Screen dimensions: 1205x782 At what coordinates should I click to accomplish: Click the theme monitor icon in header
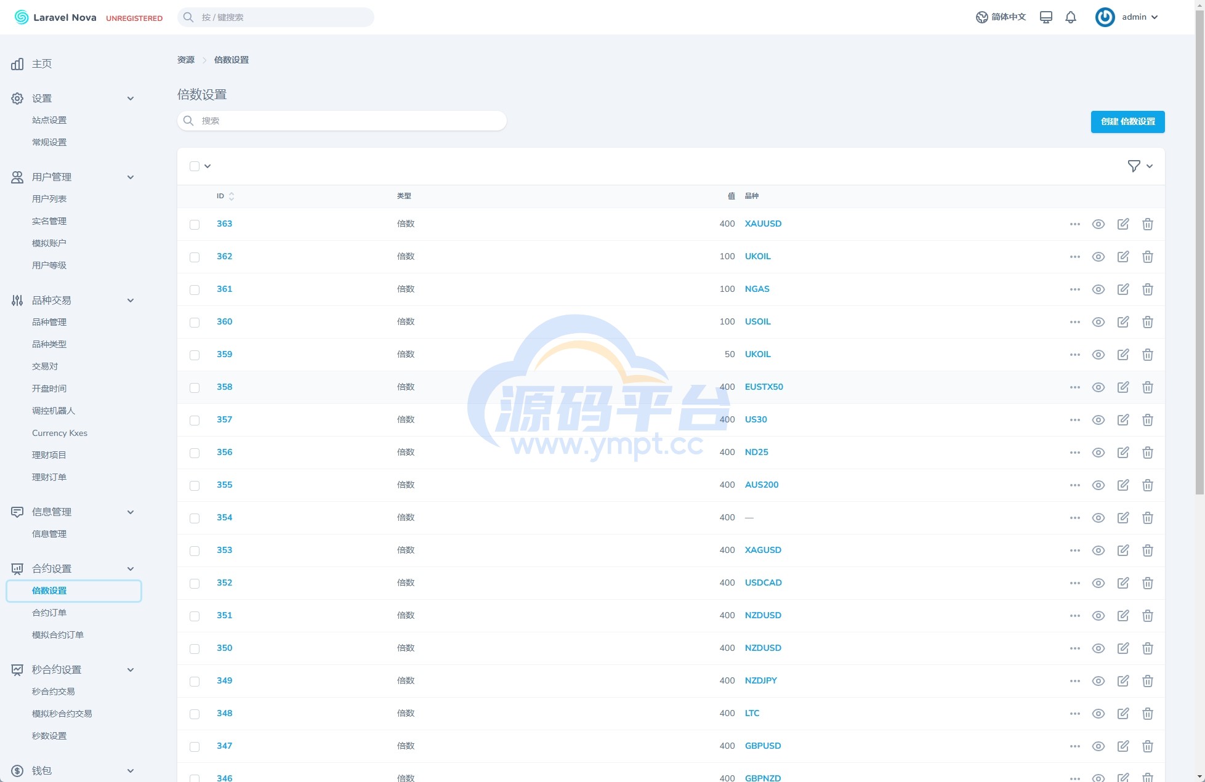1046,17
